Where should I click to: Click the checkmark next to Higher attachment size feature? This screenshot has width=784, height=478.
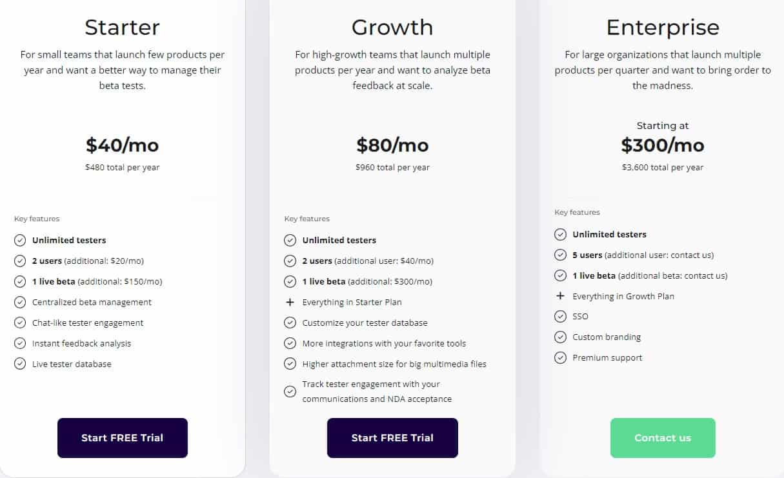click(x=290, y=363)
